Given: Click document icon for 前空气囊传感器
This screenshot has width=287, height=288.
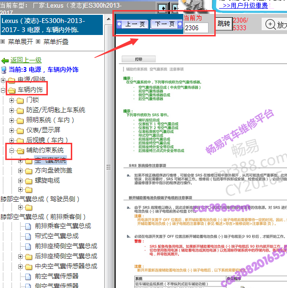Looking at the screenshot, I should pyautogui.click(x=28, y=276).
